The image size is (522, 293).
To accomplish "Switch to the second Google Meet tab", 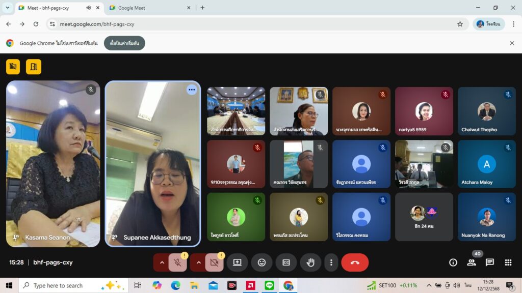I will click(148, 8).
